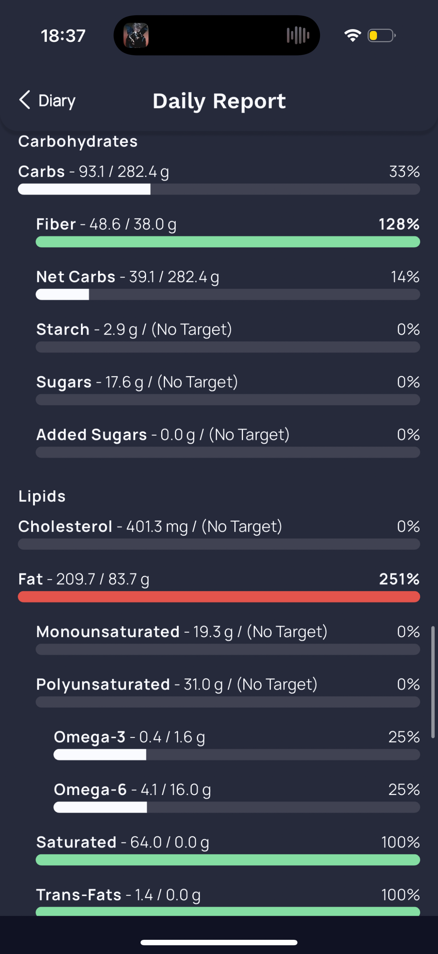Tap the Wi-Fi status icon
This screenshot has height=954, width=438.
pyautogui.click(x=352, y=36)
